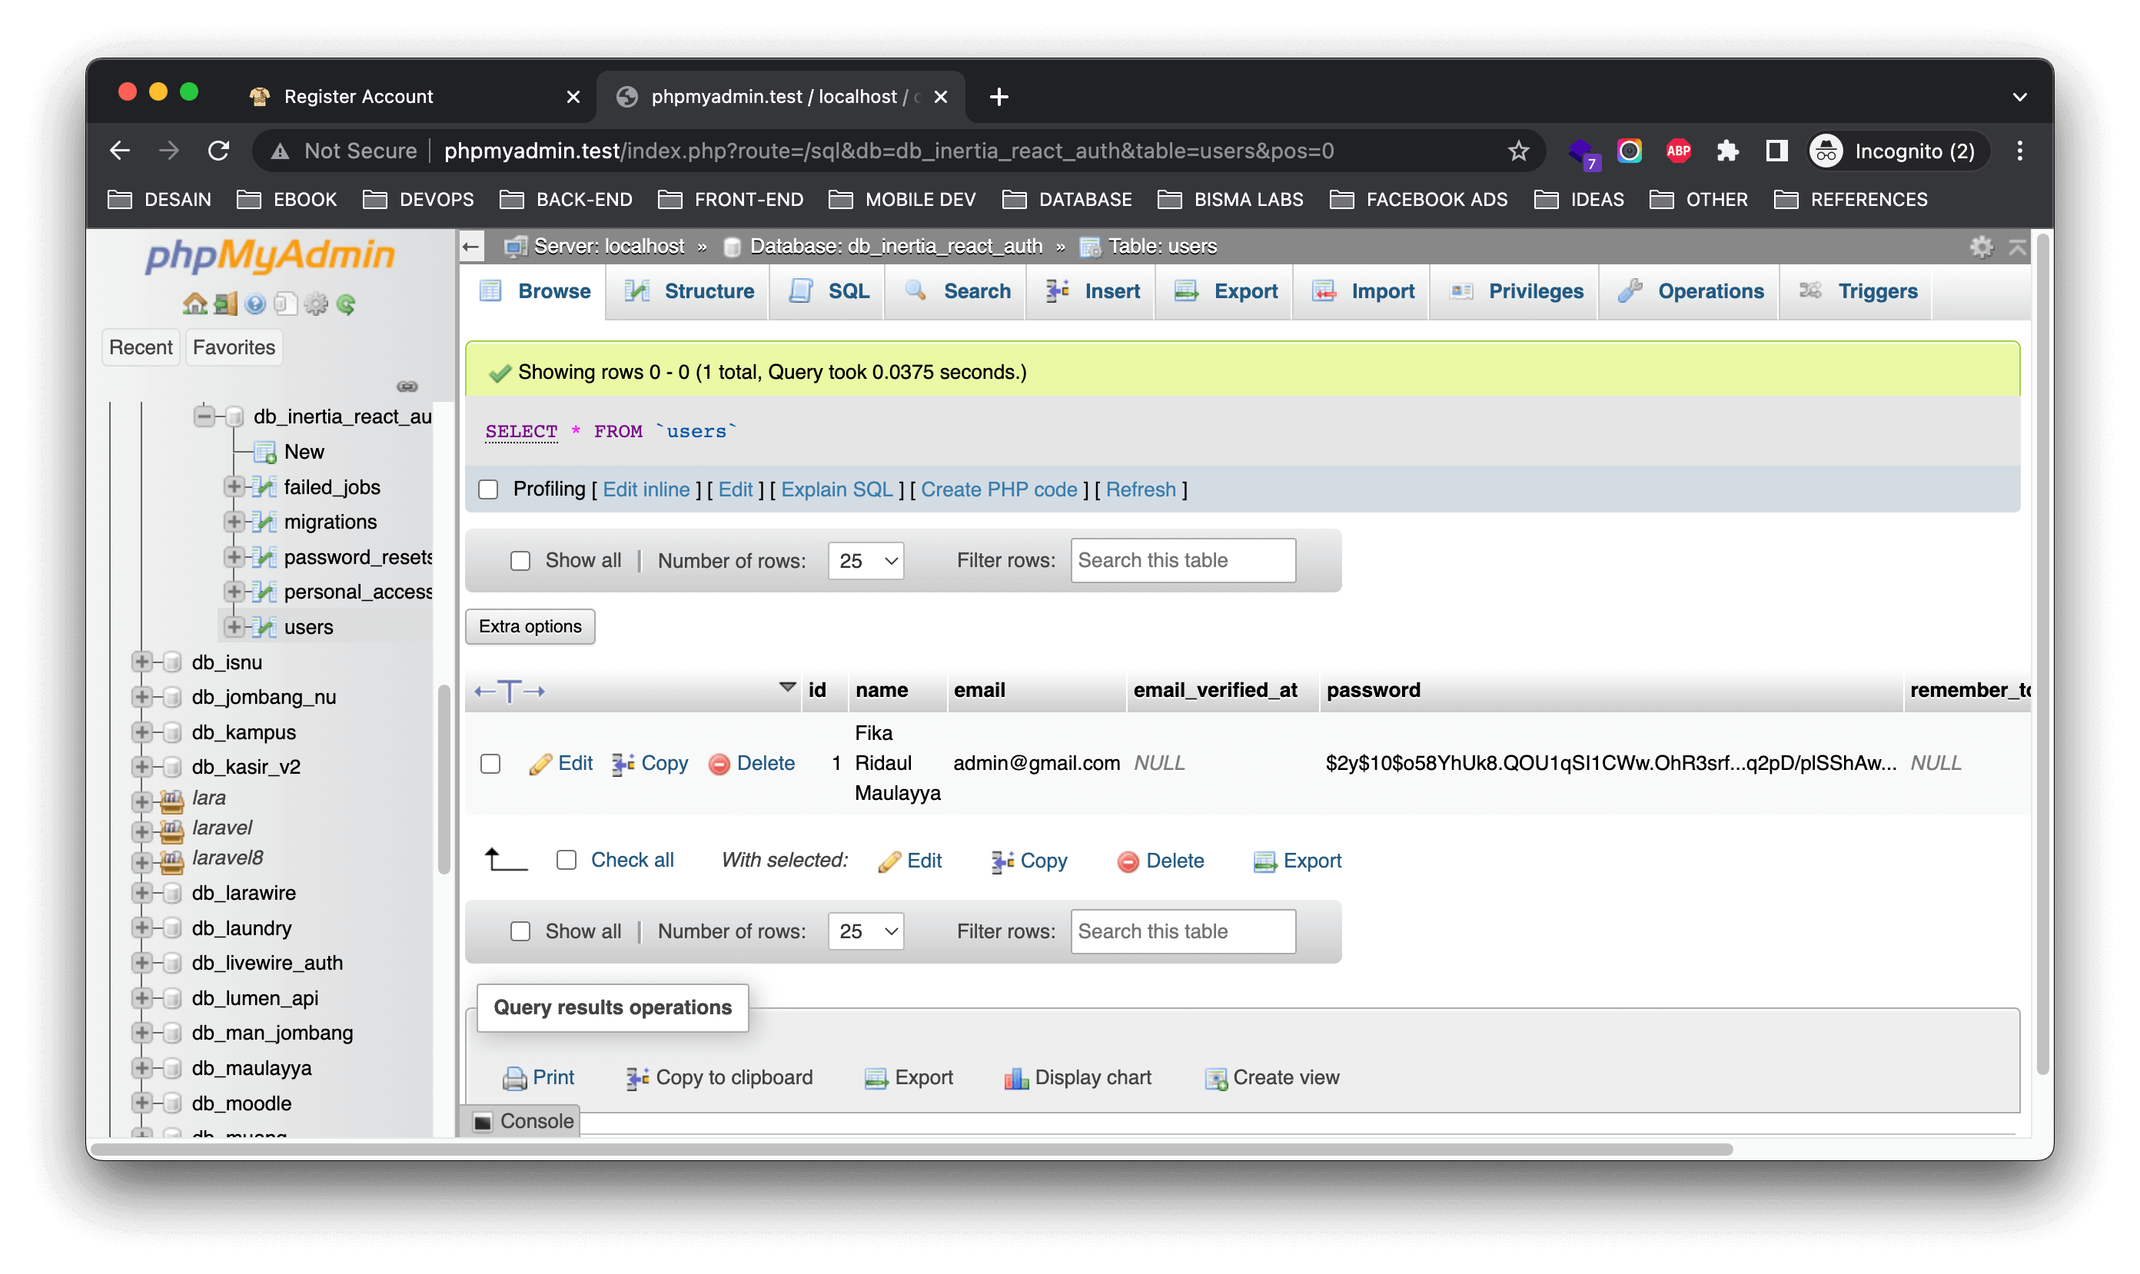Click the Print icon in query results
Viewport: 2140px width, 1274px height.
point(514,1077)
